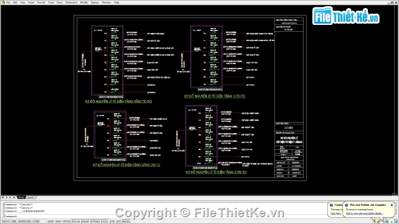Go to next layout tab arrow
This screenshot has height=224, width=399.
coord(10,197)
